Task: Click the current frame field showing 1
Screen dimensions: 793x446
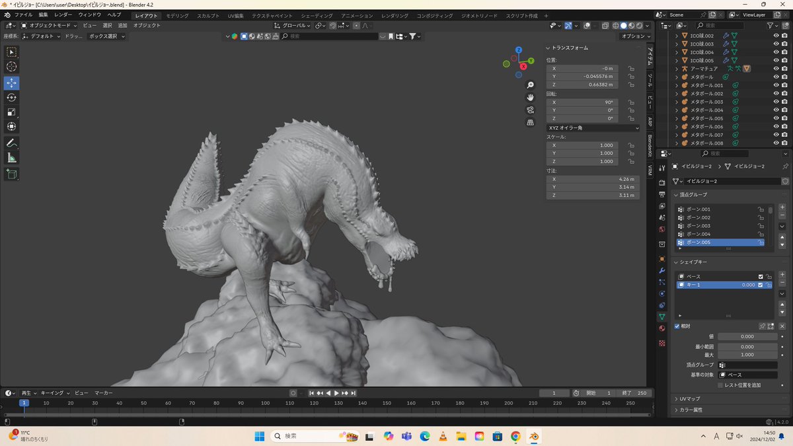Action: point(554,393)
